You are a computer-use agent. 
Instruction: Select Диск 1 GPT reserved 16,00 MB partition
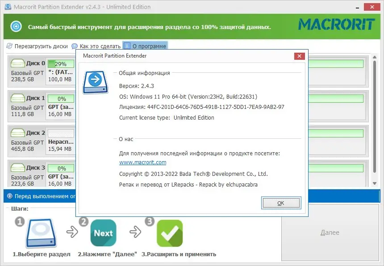pos(61,106)
